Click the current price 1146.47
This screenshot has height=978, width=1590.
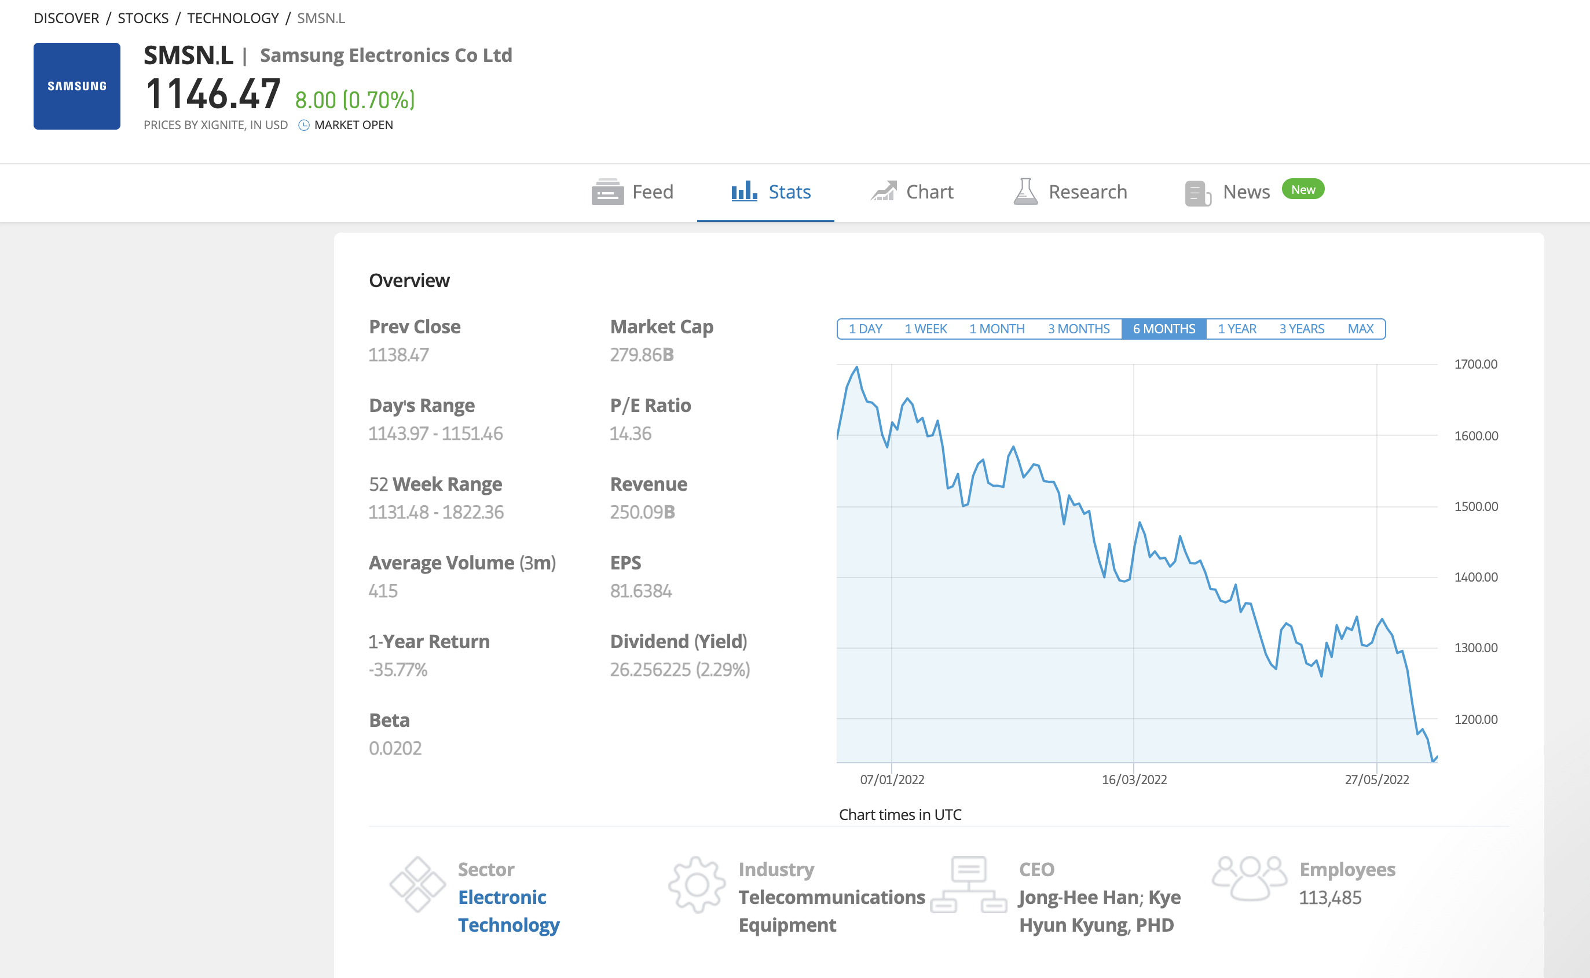[213, 94]
